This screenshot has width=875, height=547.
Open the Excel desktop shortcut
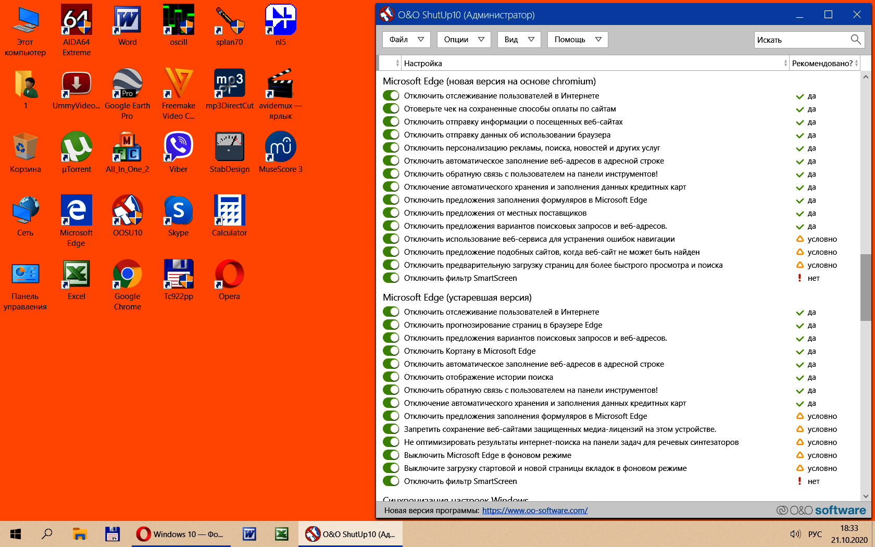coord(77,279)
